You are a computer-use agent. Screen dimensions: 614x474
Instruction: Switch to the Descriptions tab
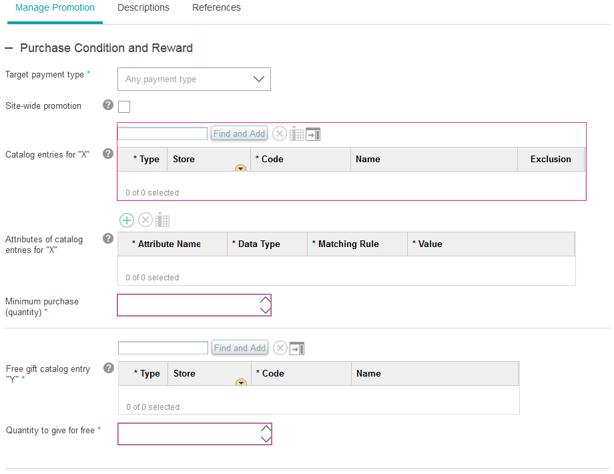coord(143,8)
